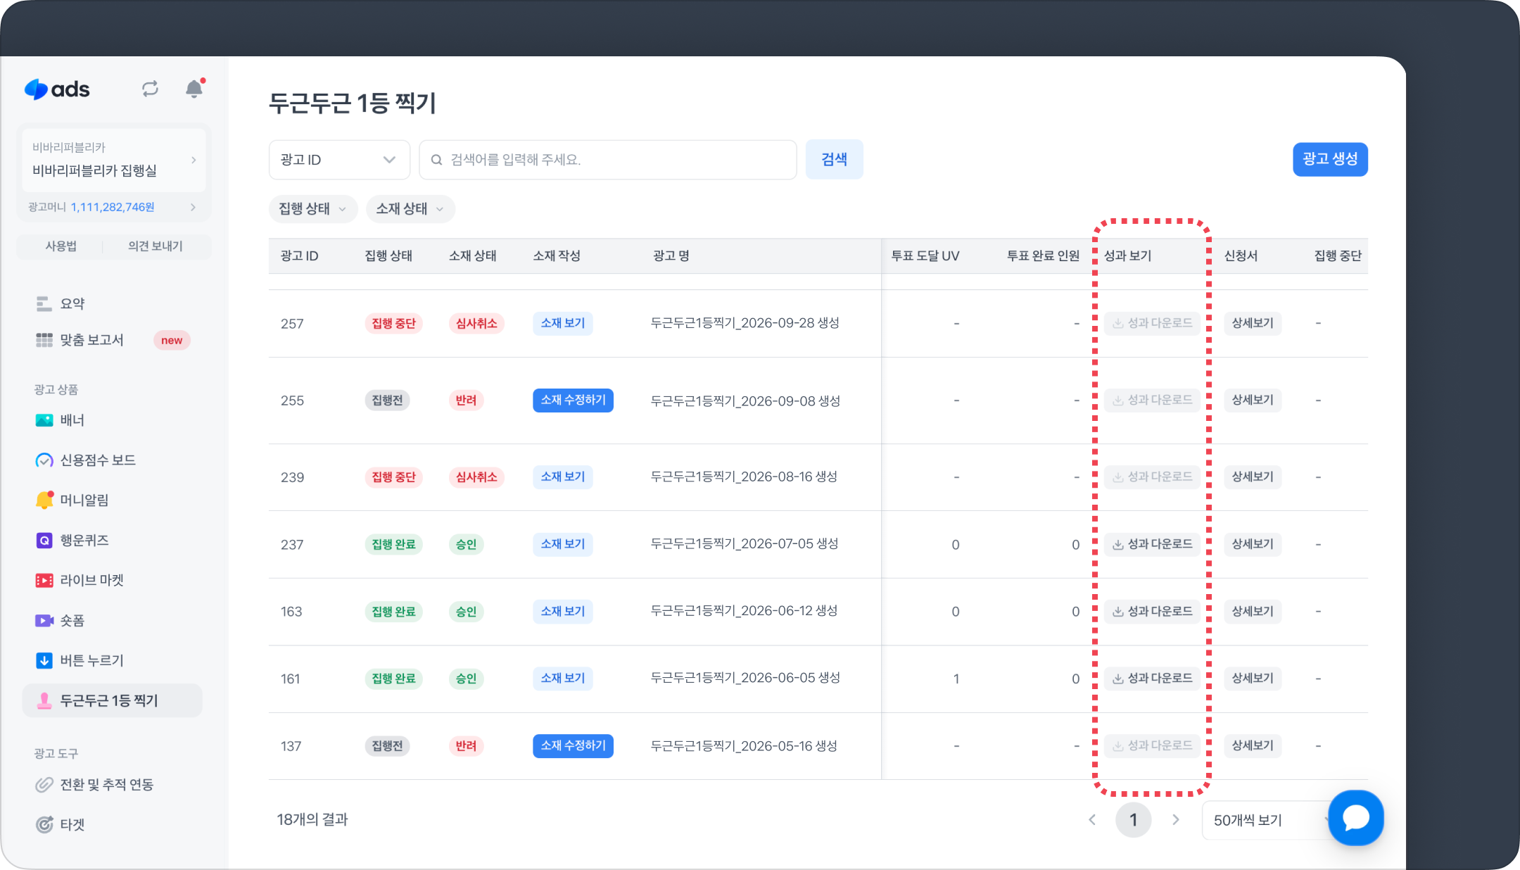Open the 집행 상태 filter dropdown

(x=312, y=209)
